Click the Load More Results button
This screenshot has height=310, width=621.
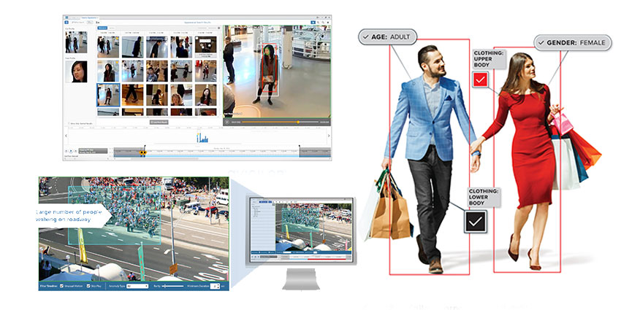point(159,123)
